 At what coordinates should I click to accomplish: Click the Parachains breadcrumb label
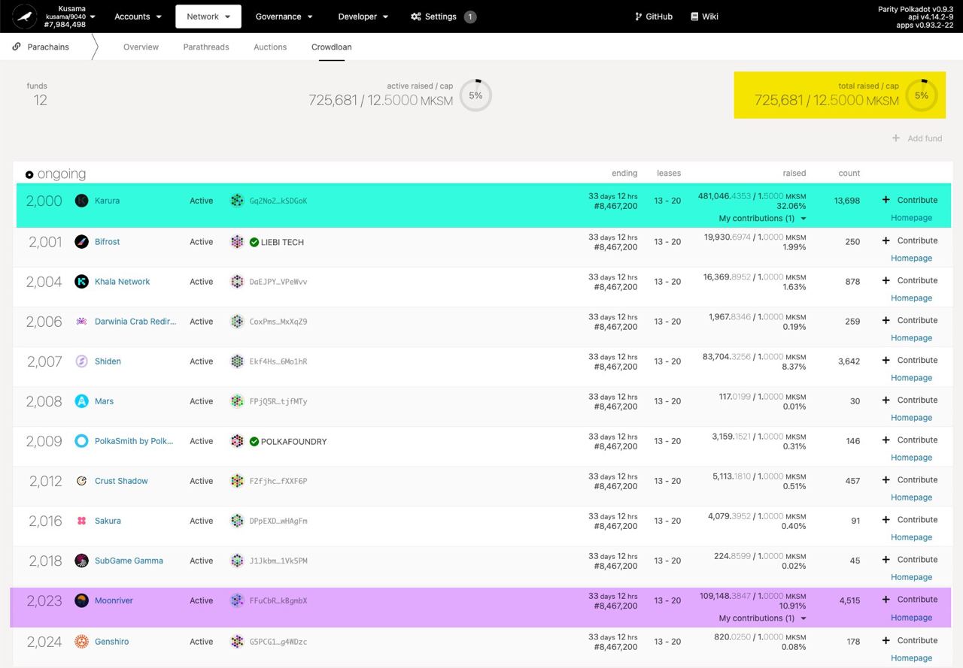click(48, 47)
